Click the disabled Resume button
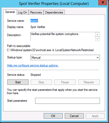The height and width of the screenshot is (123, 109). [x=89, y=82]
